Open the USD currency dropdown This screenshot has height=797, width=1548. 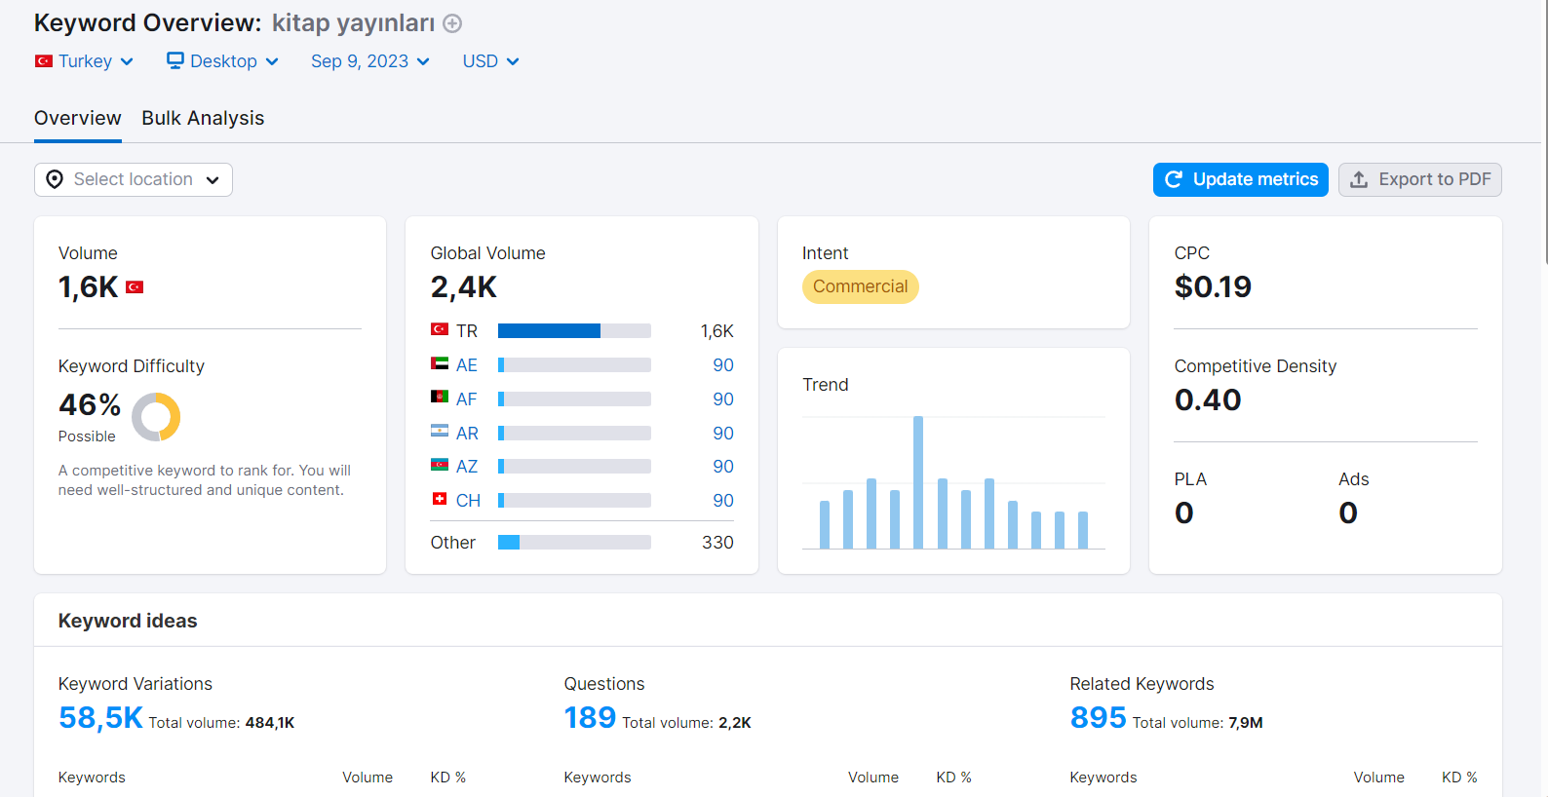(491, 61)
